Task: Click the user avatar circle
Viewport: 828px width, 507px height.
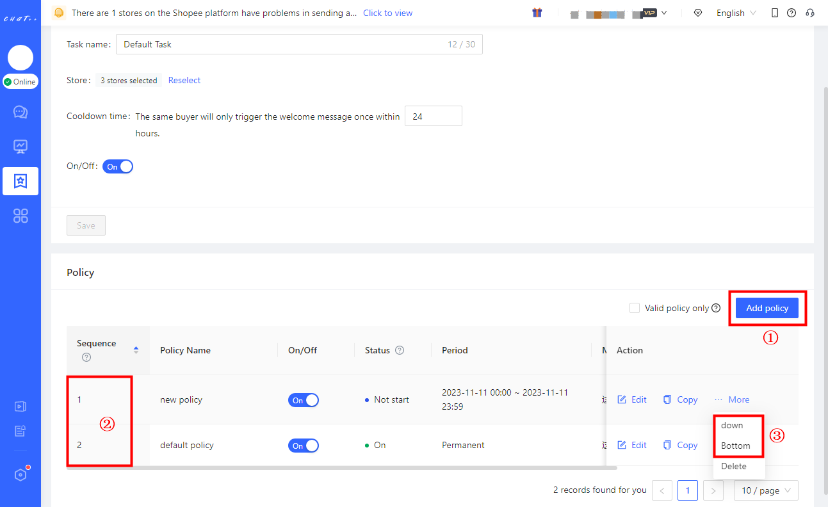Action: (20, 58)
